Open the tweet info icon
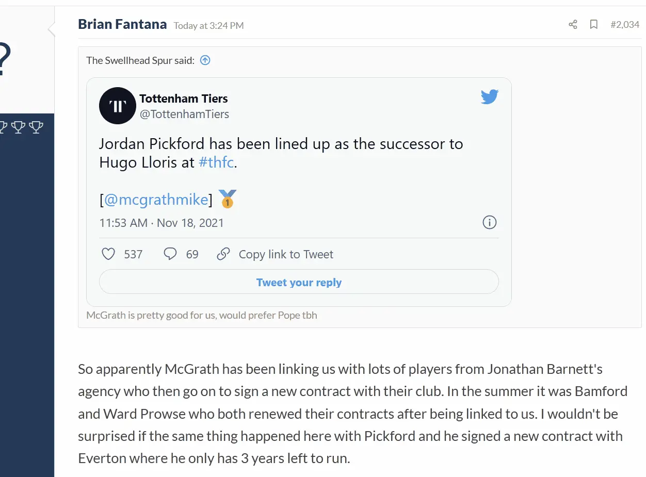This screenshot has height=477, width=646. point(489,222)
